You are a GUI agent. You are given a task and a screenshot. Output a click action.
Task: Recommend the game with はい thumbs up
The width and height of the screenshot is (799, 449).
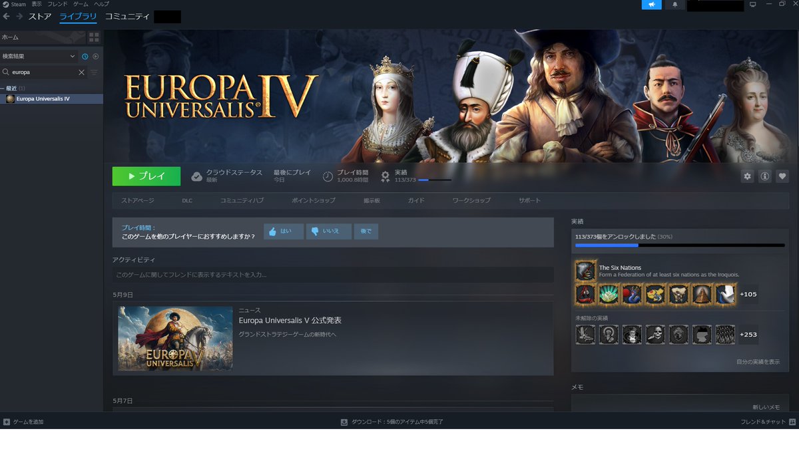pos(284,231)
